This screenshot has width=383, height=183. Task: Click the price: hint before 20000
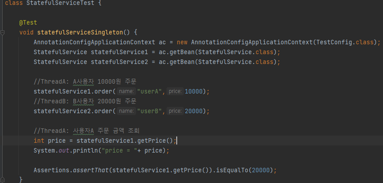pos(175,111)
